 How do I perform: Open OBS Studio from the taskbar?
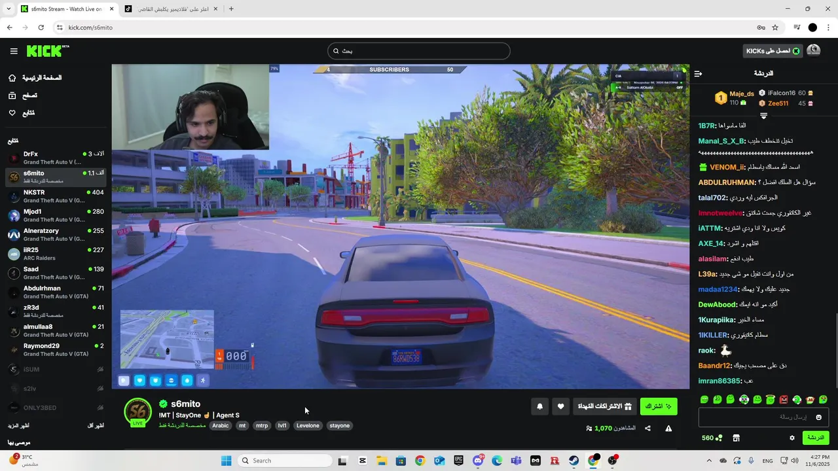612,461
